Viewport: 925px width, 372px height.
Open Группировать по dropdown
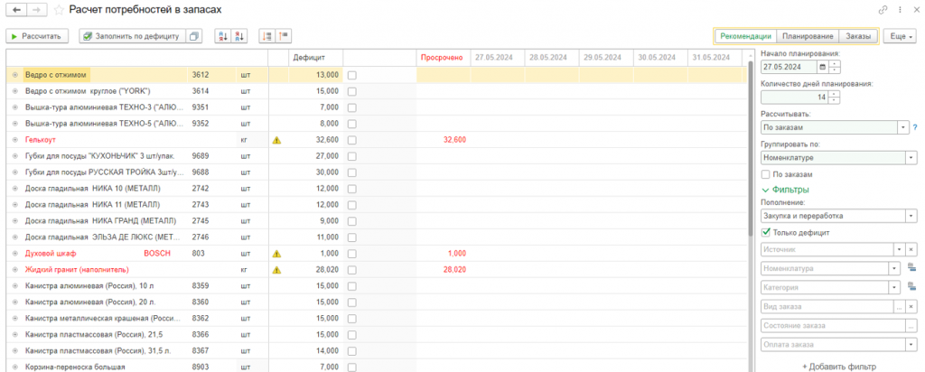tap(911, 158)
